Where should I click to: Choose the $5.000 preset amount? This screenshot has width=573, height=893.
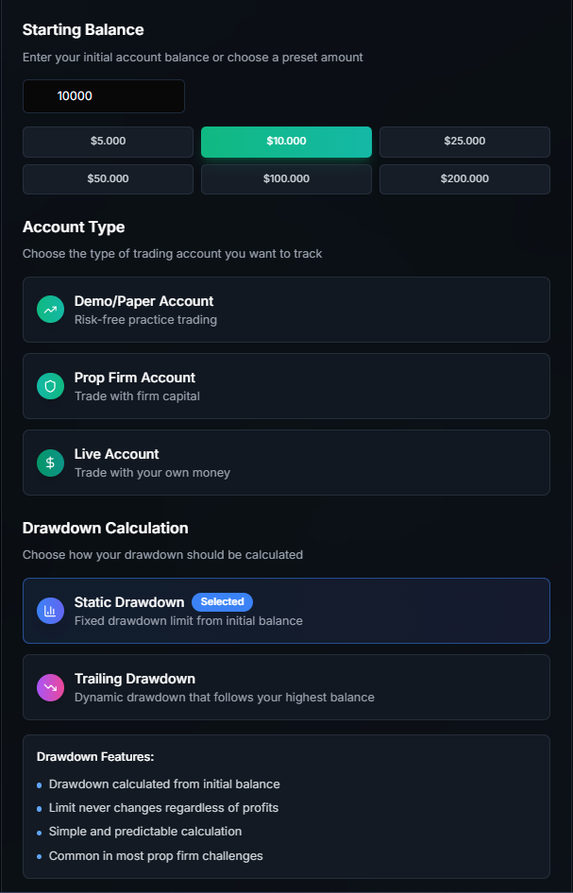tap(108, 142)
